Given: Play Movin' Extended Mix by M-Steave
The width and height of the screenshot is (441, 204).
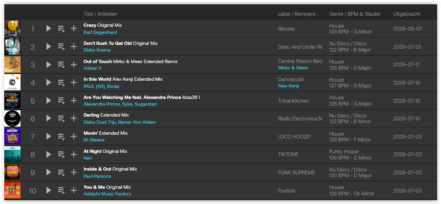Looking at the screenshot, I should (49, 136).
